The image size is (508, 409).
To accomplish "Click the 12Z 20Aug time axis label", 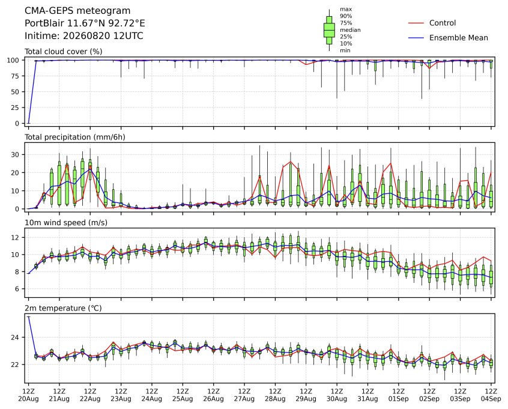I will click(x=28, y=395).
